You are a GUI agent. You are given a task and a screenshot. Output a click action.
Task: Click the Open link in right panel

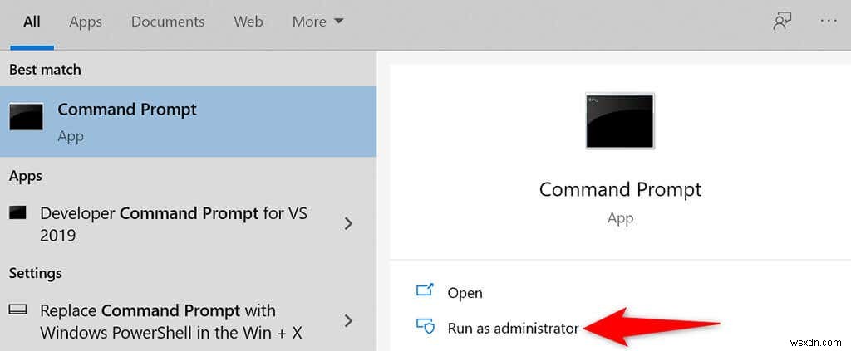[x=465, y=293]
